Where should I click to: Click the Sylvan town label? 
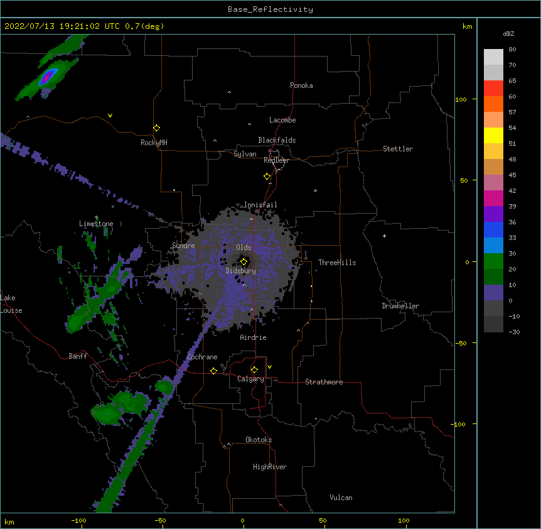245,154
